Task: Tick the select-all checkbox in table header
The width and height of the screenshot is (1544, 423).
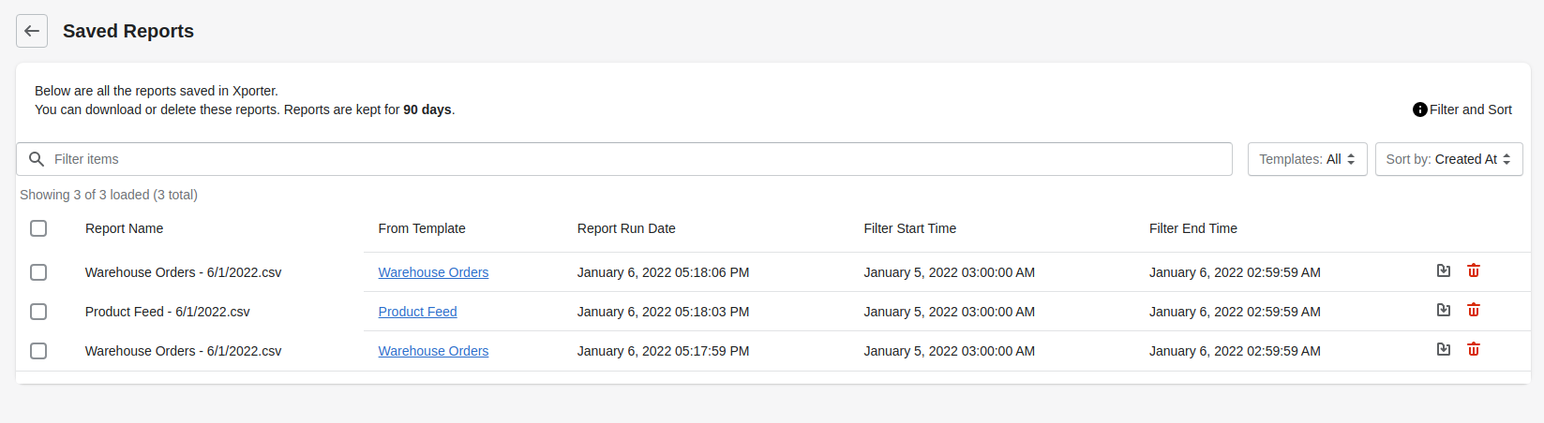Action: coord(38,228)
